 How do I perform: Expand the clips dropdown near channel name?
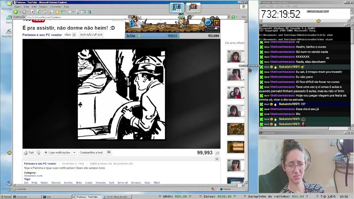pos(74,35)
